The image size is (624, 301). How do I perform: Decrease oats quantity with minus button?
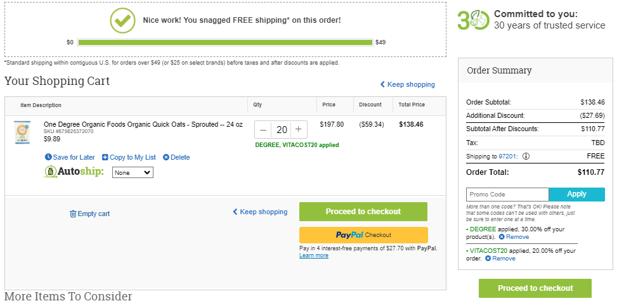tap(263, 130)
